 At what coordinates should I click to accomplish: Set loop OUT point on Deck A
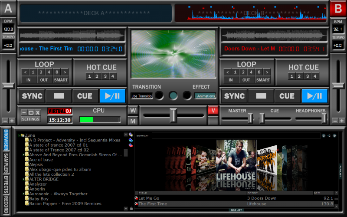[44, 80]
